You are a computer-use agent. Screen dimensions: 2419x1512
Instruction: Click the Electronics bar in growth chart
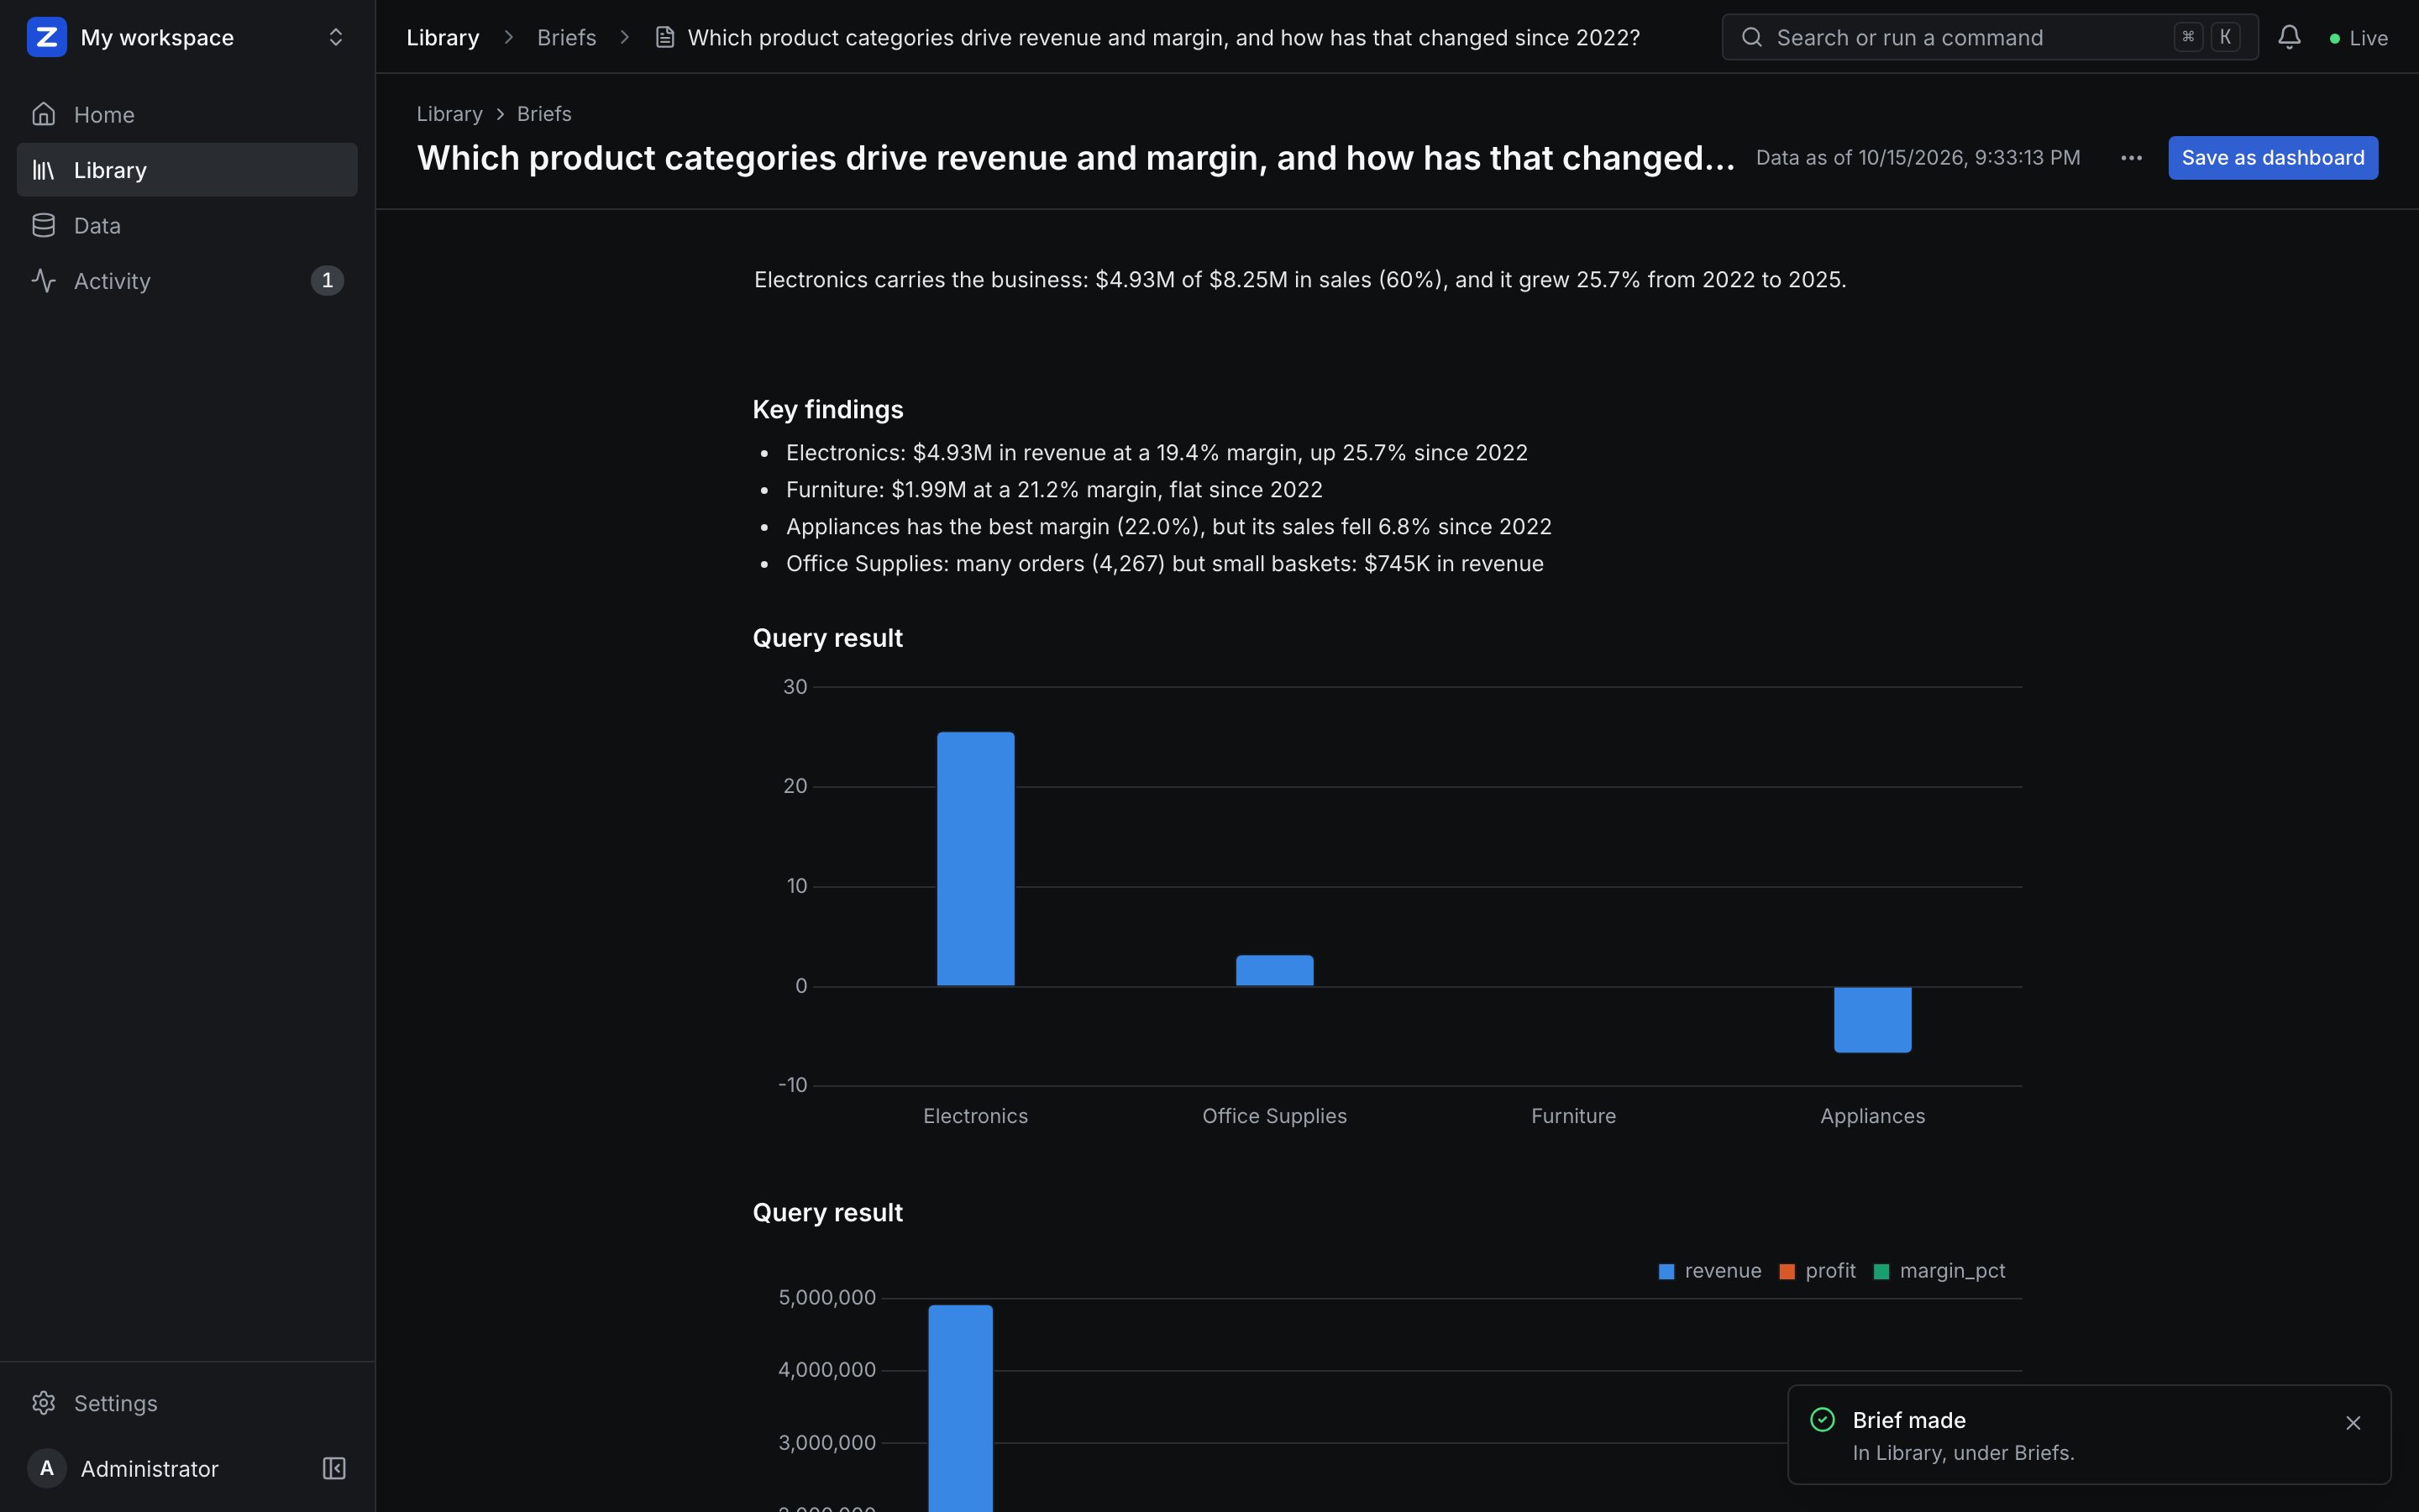click(x=976, y=859)
